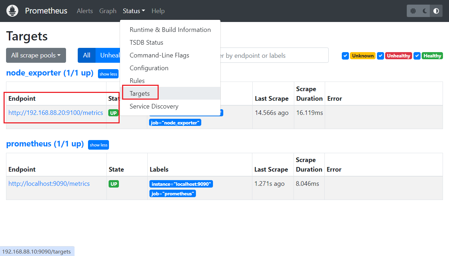Open the Alerts navbar link

(x=85, y=11)
